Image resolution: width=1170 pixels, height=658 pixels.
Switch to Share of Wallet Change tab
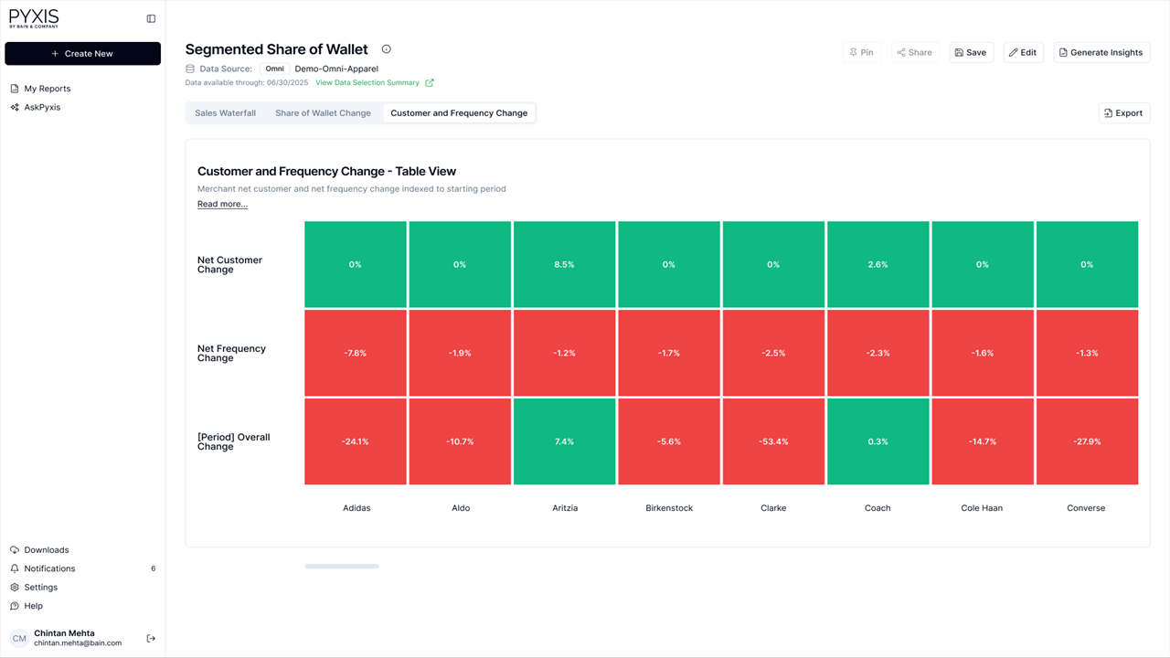click(x=323, y=113)
